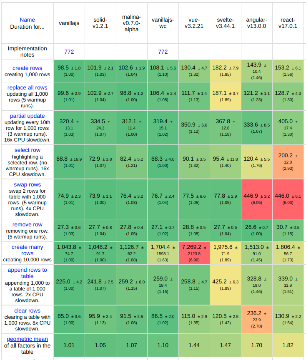This screenshot has width=306, height=360.
Task: Click the Implementation notes row label
Action: pos(27,52)
